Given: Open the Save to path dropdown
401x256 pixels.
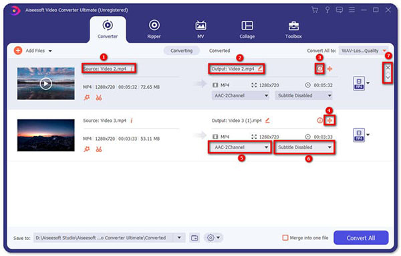Looking at the screenshot, I should [x=179, y=238].
